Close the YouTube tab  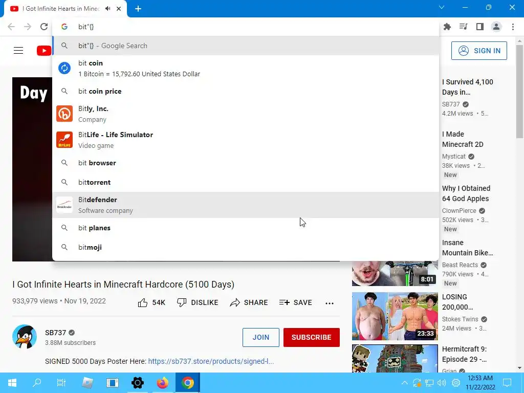pos(119,9)
